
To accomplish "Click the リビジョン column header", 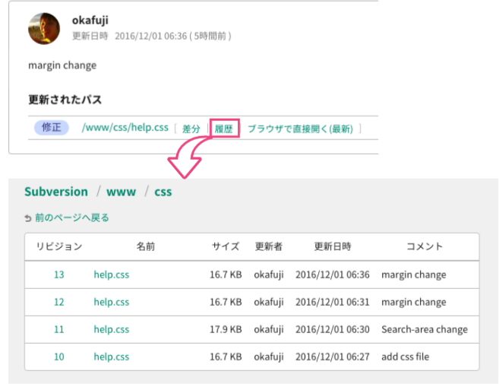I will [x=59, y=246].
